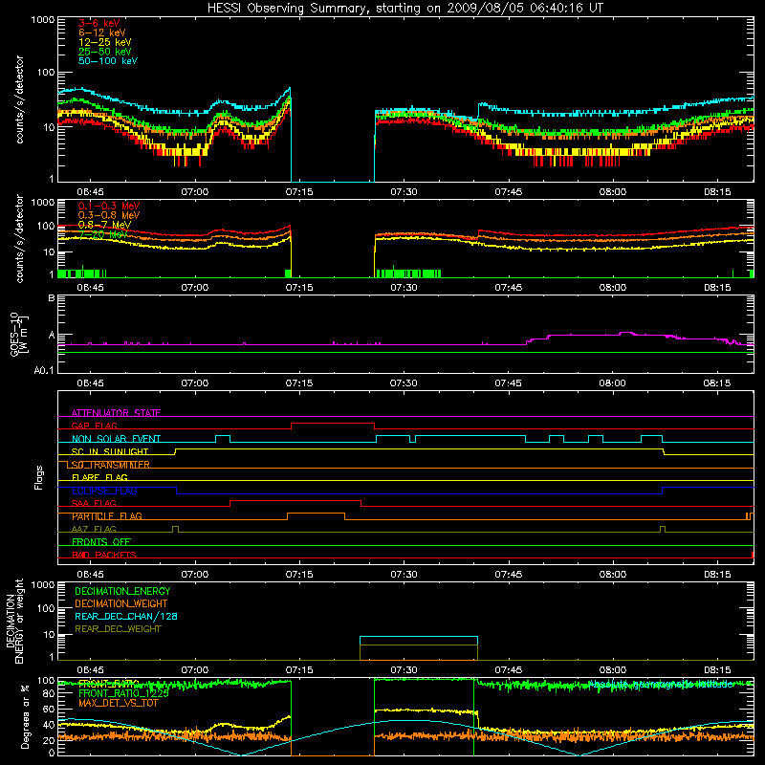This screenshot has width=765, height=765.
Task: Click the Absolute geomagnetic latitude label
Action: click(x=661, y=685)
